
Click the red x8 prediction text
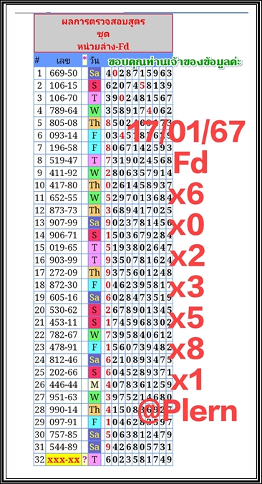187,348
